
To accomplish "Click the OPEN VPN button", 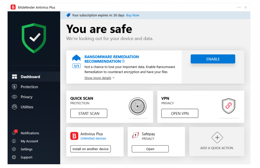I will click(x=180, y=113).
